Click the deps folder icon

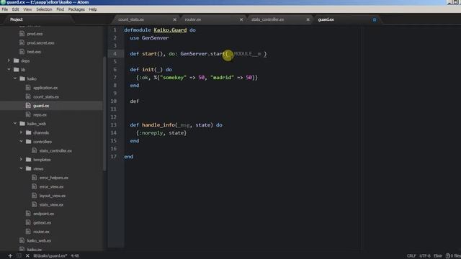click(16, 60)
